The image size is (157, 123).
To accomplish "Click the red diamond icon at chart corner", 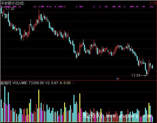I will [x=151, y=3].
